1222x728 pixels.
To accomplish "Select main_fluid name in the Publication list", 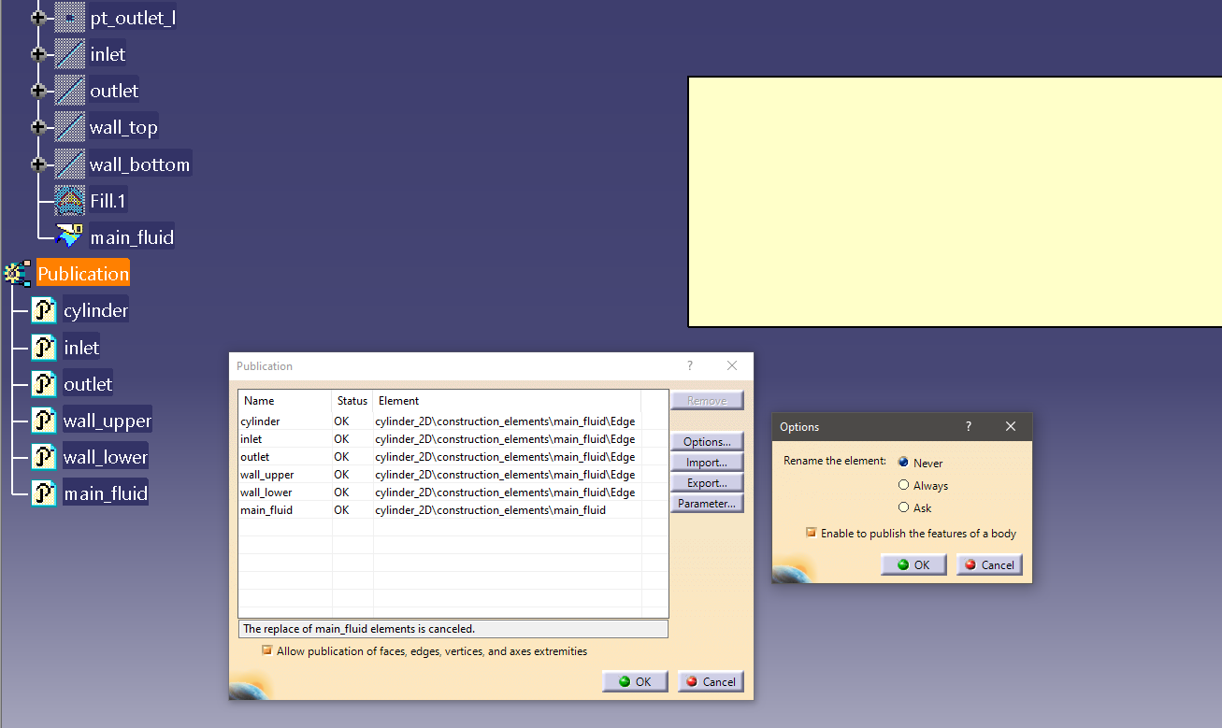I will pyautogui.click(x=266, y=510).
